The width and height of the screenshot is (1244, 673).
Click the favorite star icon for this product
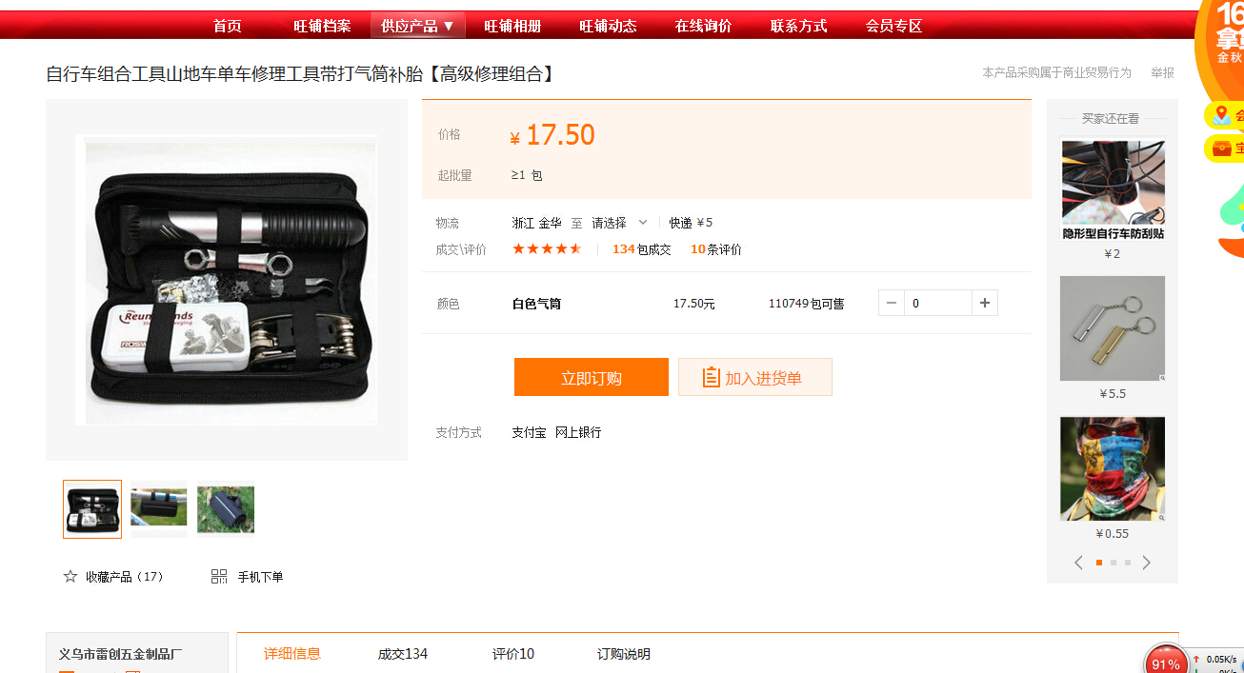click(70, 577)
